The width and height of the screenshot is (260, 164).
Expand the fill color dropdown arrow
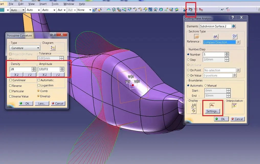tap(8, 10)
